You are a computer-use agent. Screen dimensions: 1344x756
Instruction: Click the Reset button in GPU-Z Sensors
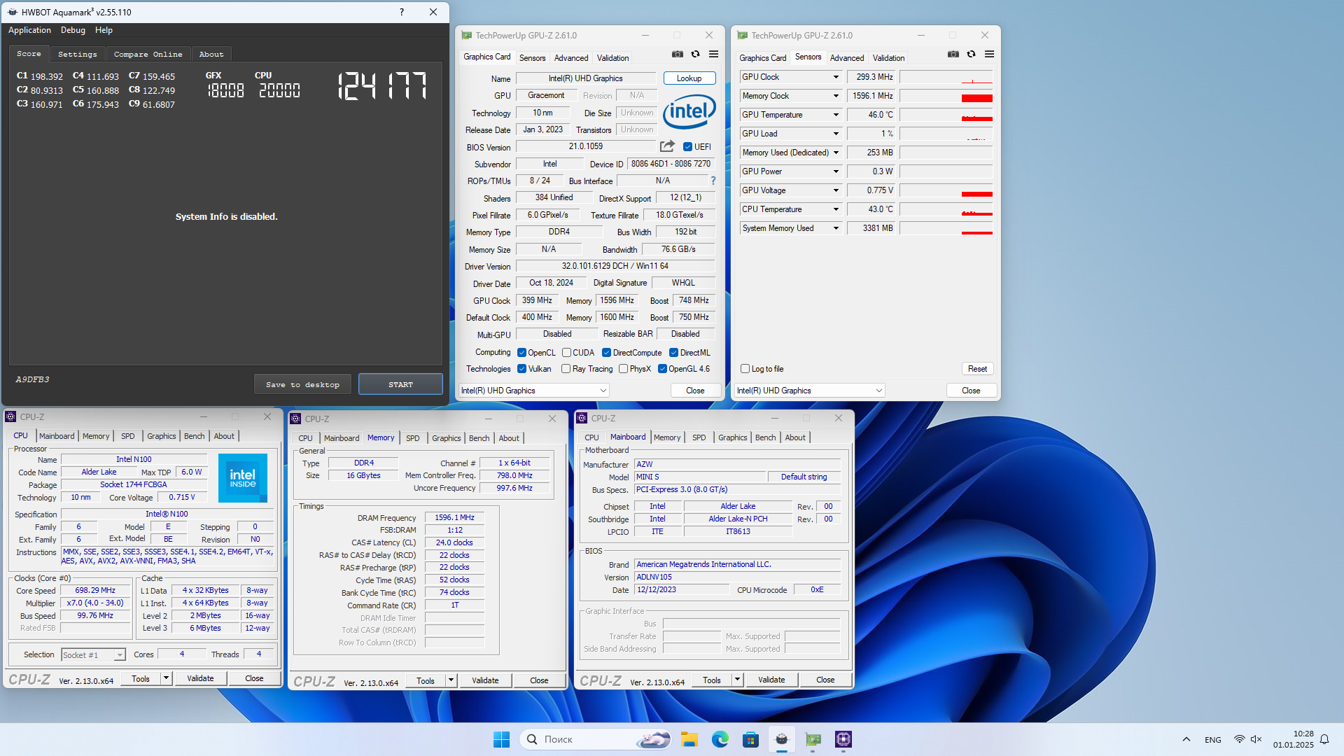pyautogui.click(x=977, y=369)
